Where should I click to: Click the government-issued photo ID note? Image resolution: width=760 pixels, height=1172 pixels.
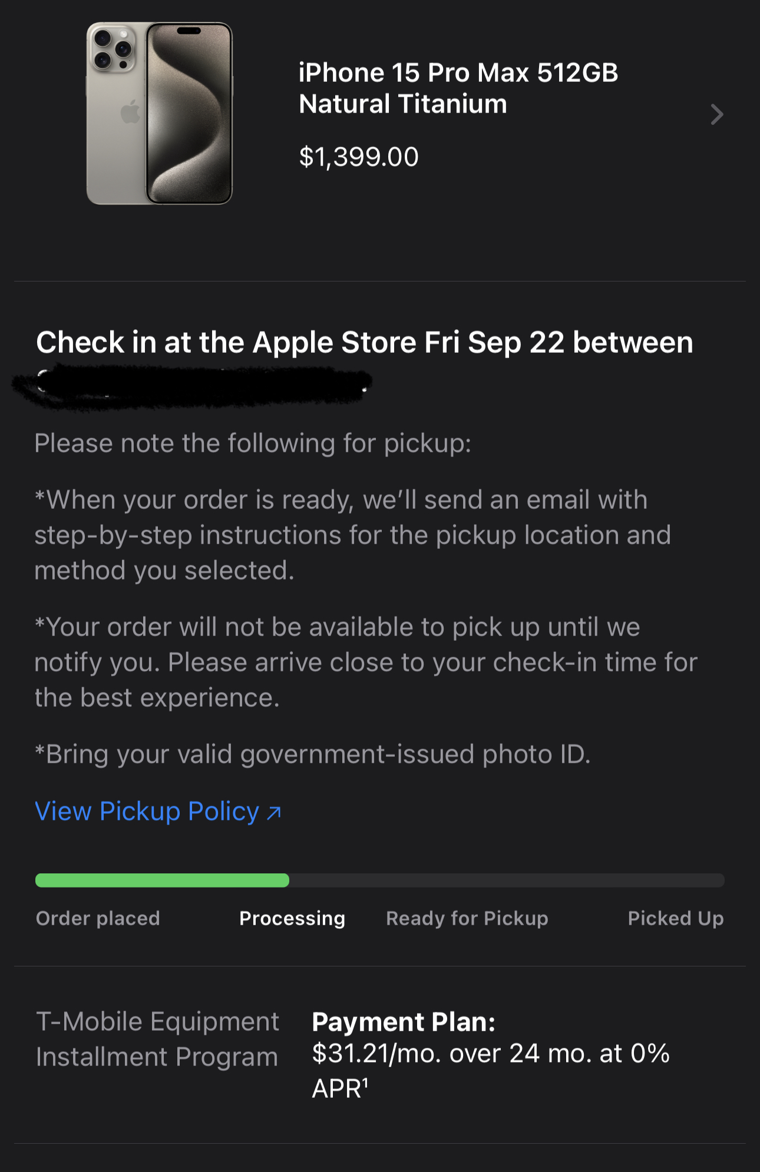(x=312, y=754)
